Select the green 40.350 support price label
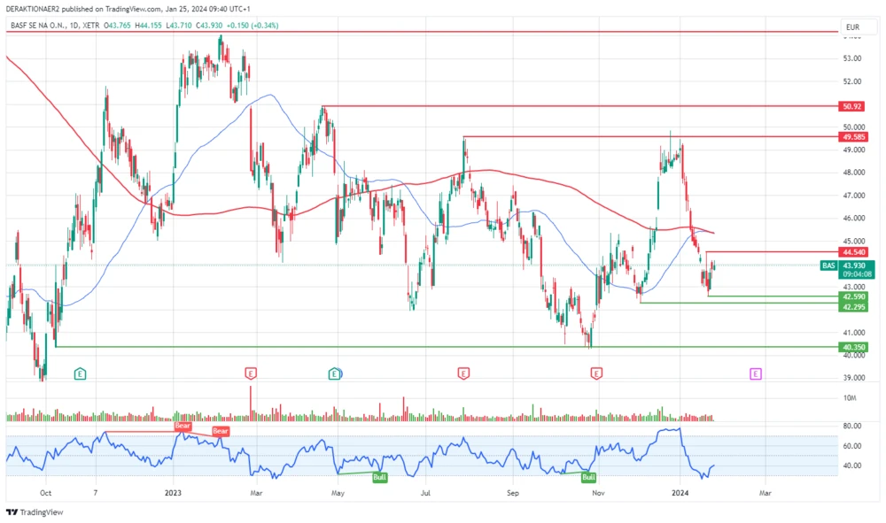 pyautogui.click(x=851, y=347)
